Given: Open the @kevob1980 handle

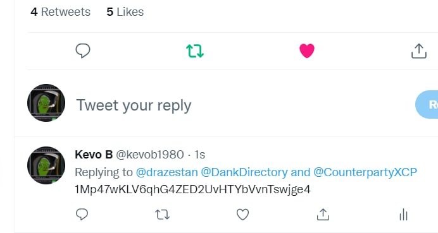Looking at the screenshot, I should point(150,155).
